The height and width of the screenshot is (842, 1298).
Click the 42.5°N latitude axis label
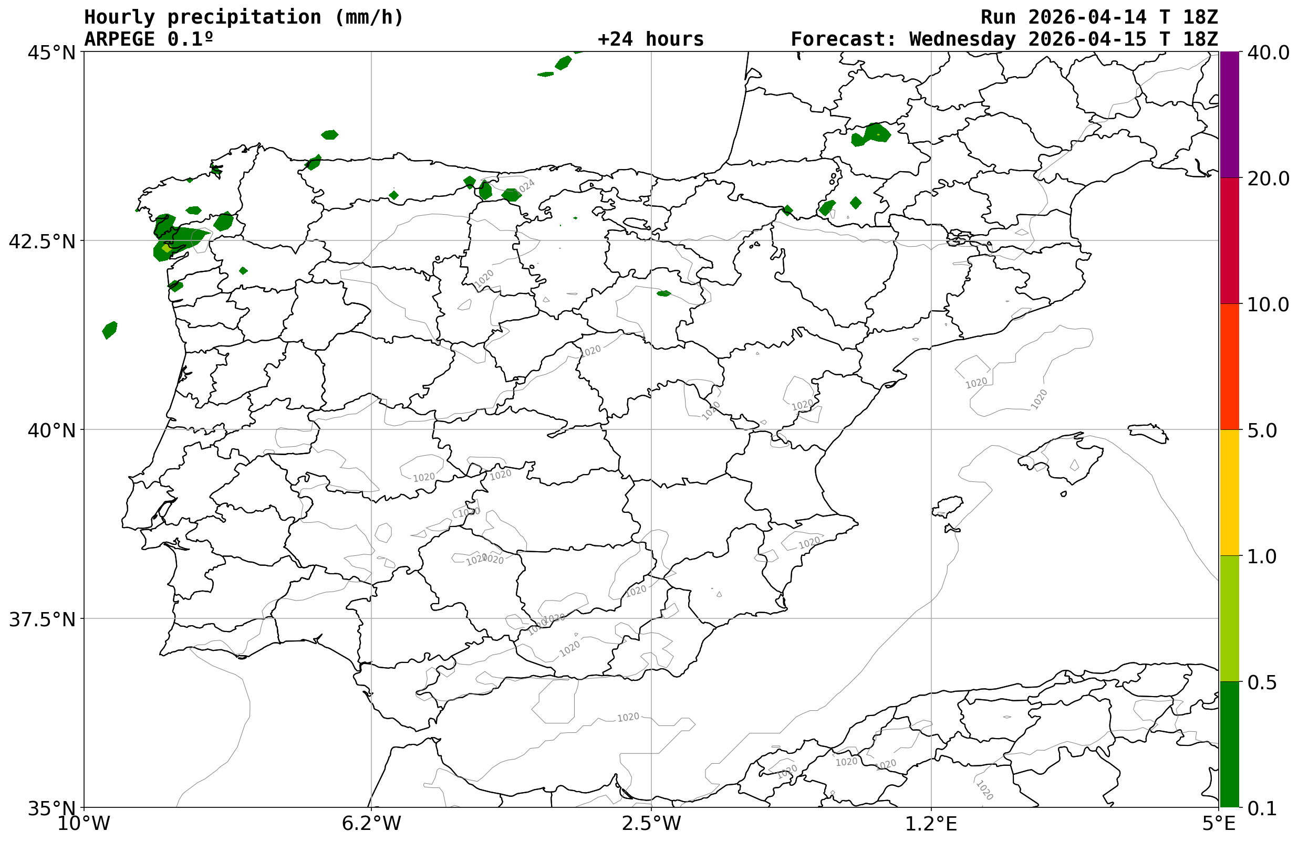(x=41, y=241)
